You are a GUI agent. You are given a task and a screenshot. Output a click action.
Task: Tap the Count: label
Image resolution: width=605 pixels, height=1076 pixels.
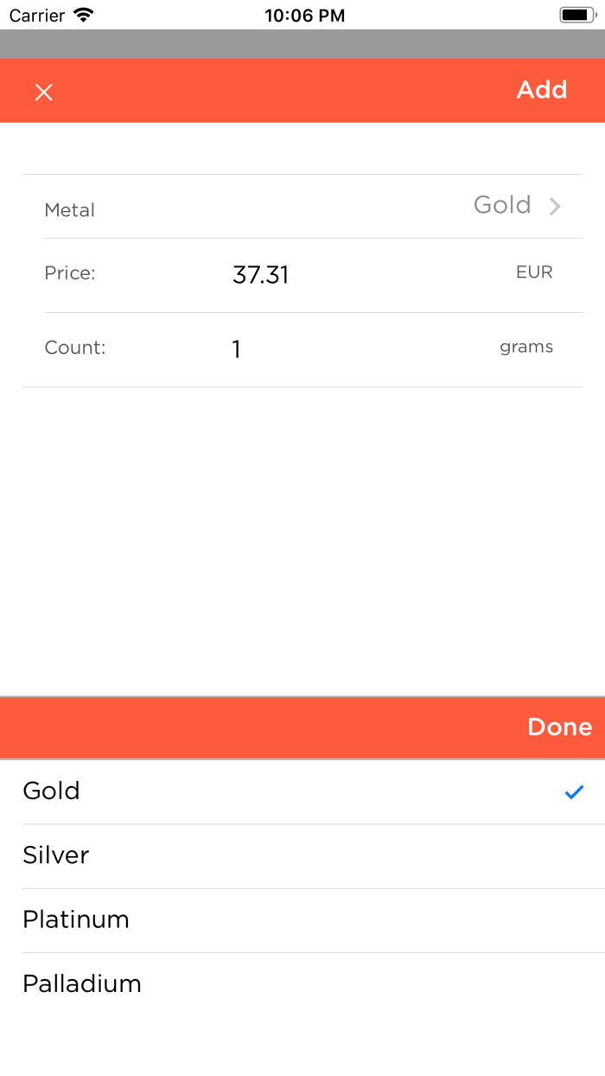(x=75, y=348)
